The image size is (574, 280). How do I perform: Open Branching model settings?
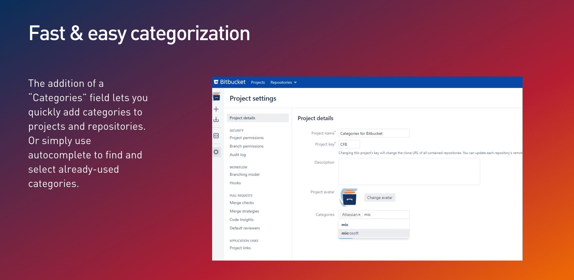pos(245,175)
